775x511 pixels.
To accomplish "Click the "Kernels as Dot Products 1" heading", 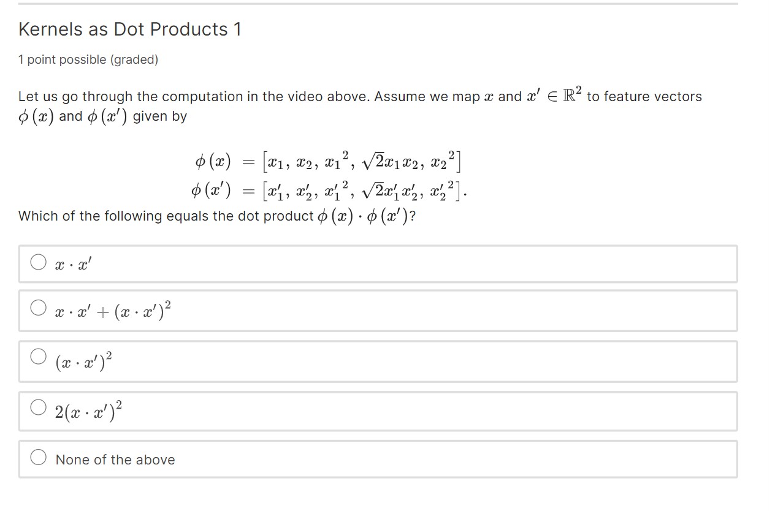I will coord(129,29).
